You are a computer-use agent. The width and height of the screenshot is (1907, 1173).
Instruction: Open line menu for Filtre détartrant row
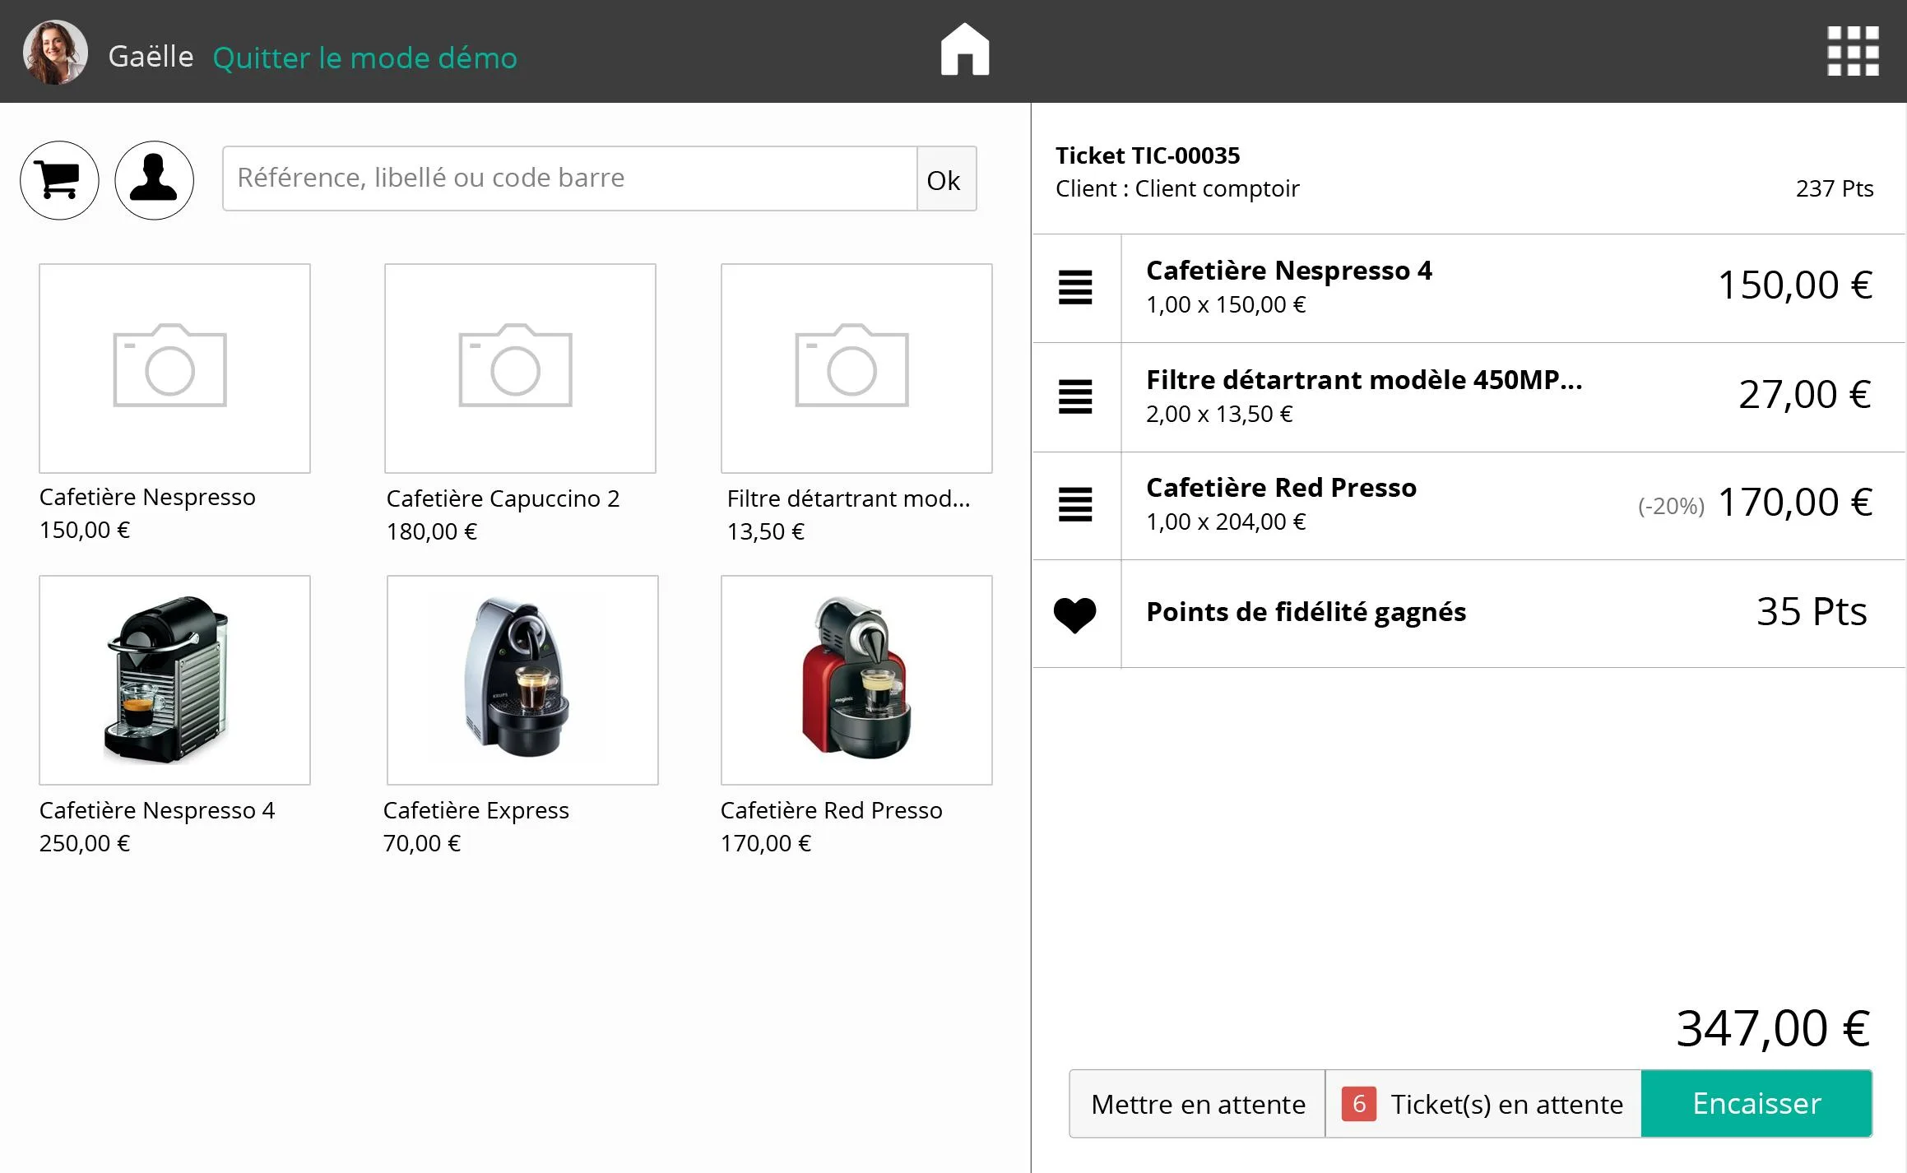(1075, 396)
